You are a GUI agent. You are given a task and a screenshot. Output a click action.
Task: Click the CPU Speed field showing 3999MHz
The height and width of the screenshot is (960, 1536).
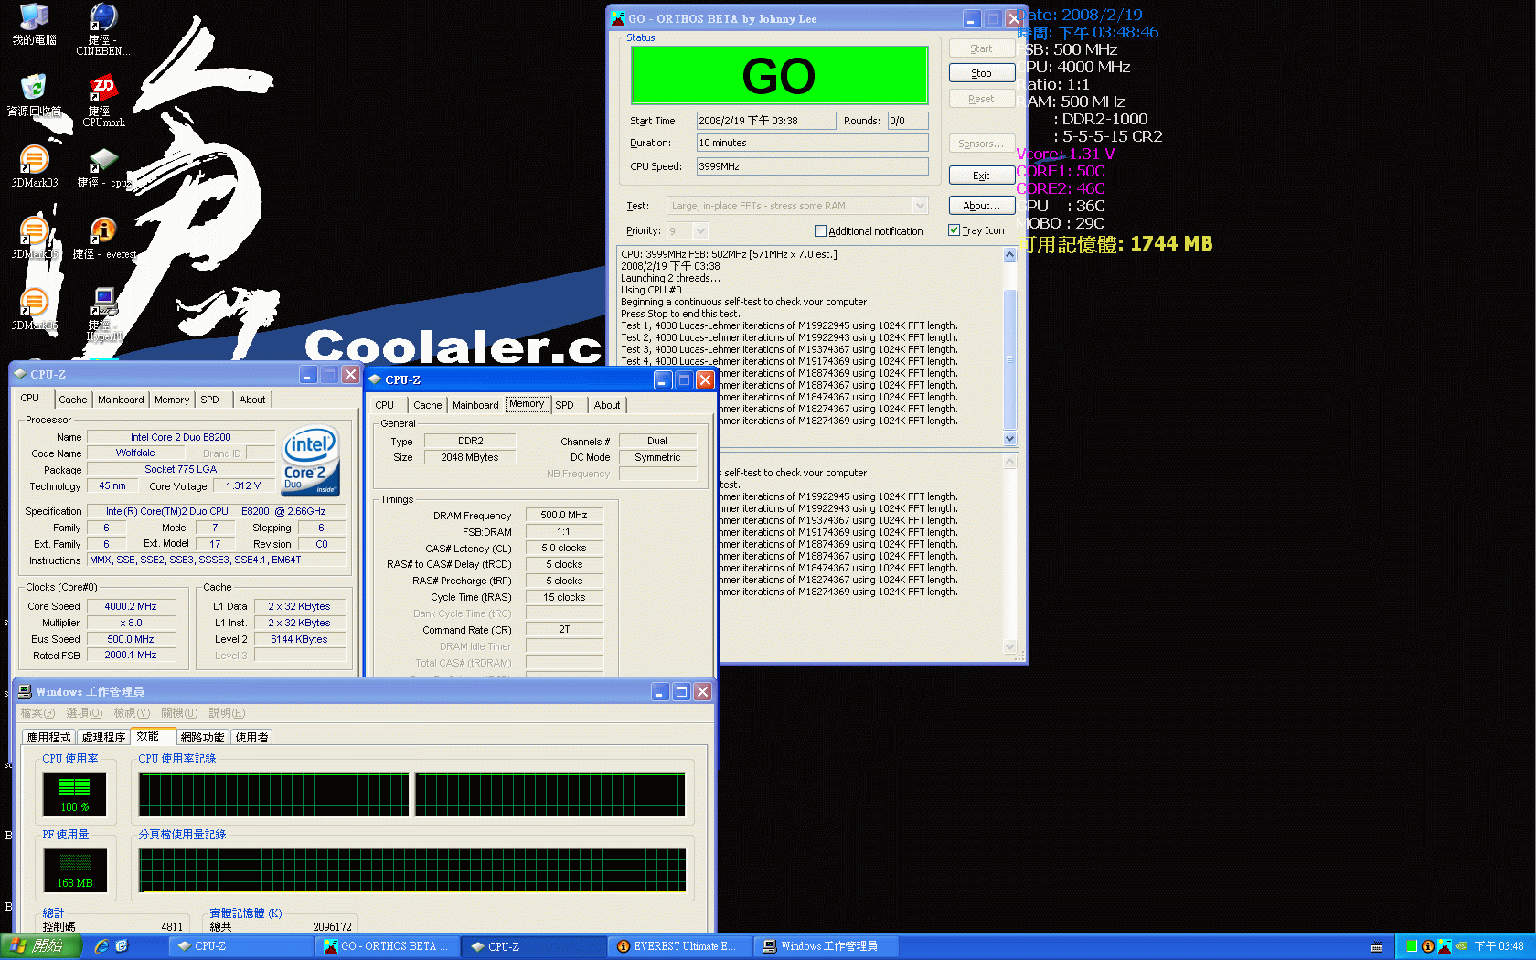coord(812,166)
